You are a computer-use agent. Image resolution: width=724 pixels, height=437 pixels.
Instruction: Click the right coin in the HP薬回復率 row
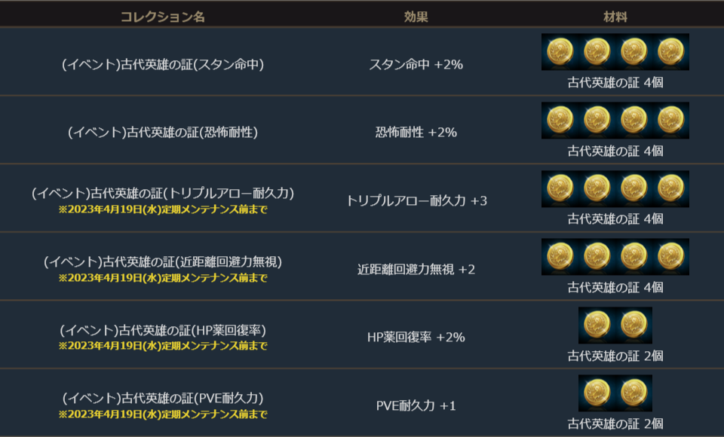click(x=633, y=325)
